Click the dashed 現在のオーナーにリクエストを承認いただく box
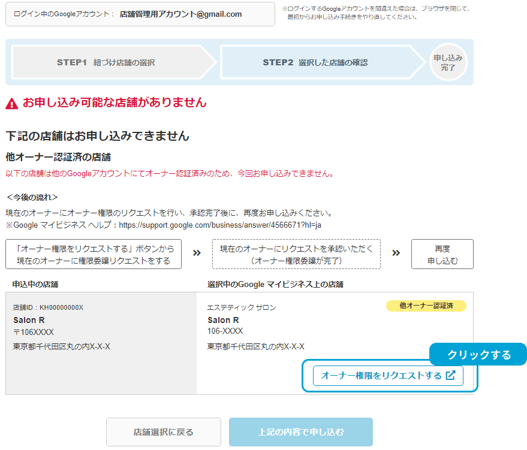Screen dimensions: 527x450 point(296,254)
